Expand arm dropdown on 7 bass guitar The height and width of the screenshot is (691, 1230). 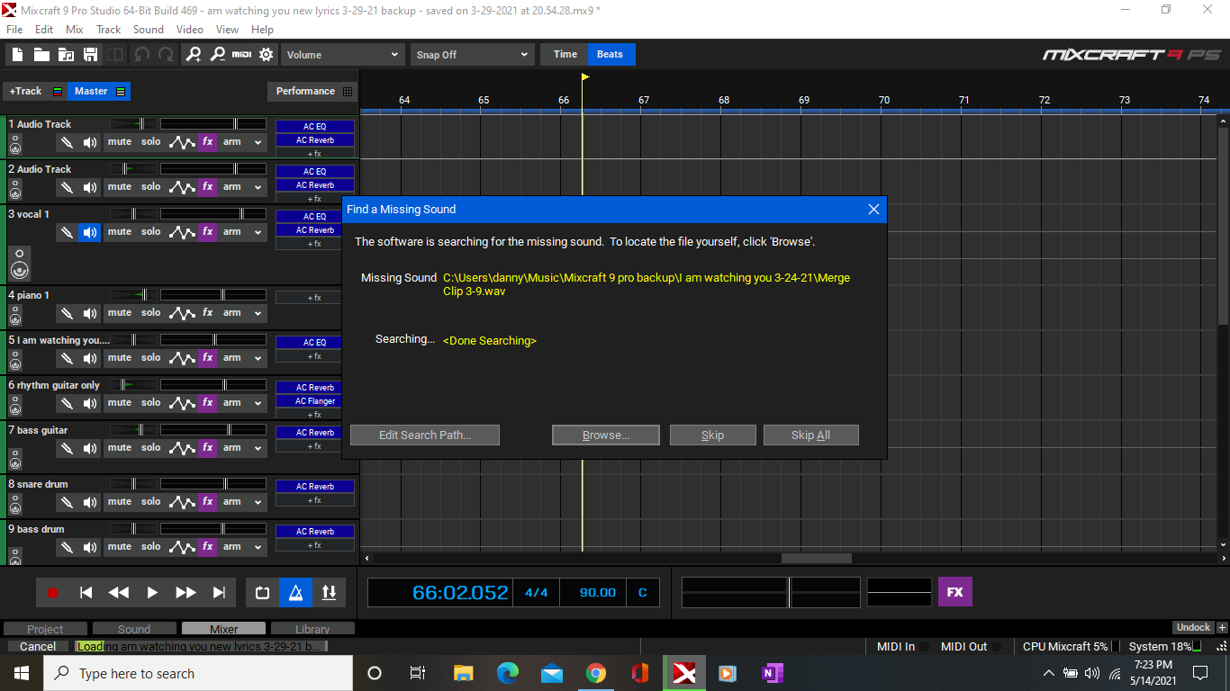tap(258, 448)
